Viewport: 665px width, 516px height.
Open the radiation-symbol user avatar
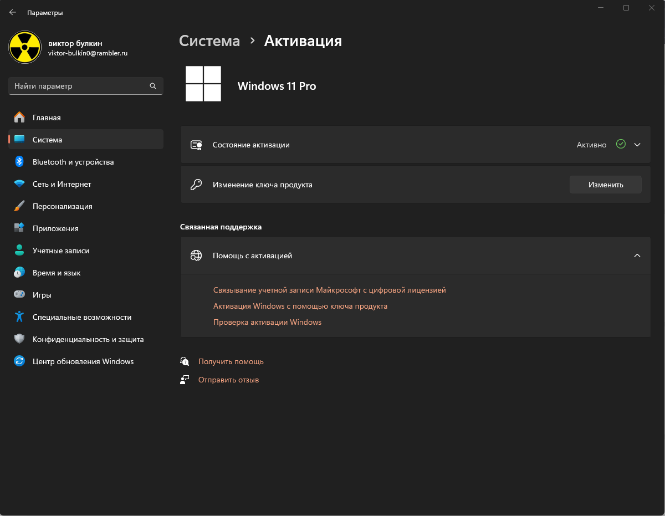click(25, 47)
